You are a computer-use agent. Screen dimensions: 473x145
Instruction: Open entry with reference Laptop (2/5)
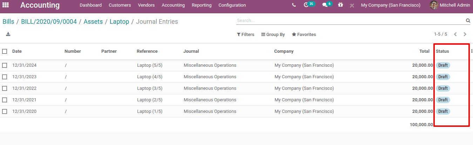(x=150, y=100)
